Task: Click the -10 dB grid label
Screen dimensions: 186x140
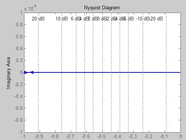Action: [142, 19]
